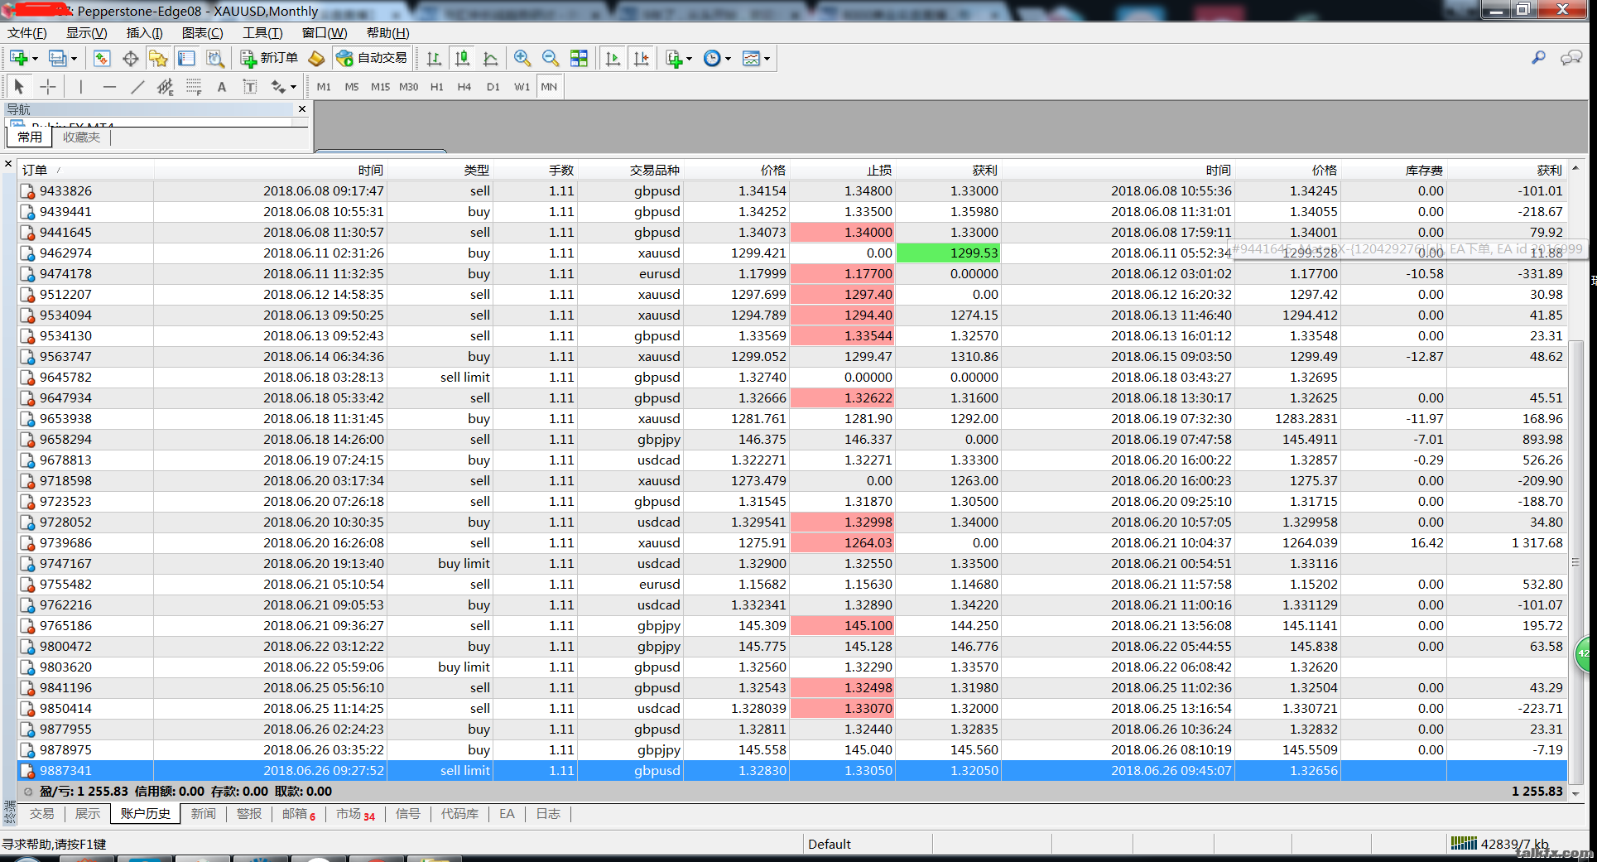Switch to M30 timeframe
This screenshot has height=862, width=1597.
tap(409, 86)
